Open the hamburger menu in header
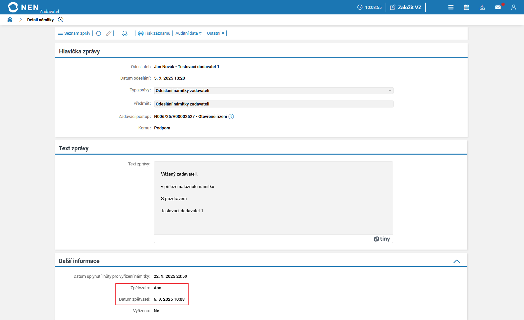This screenshot has height=320, width=524. [451, 7]
